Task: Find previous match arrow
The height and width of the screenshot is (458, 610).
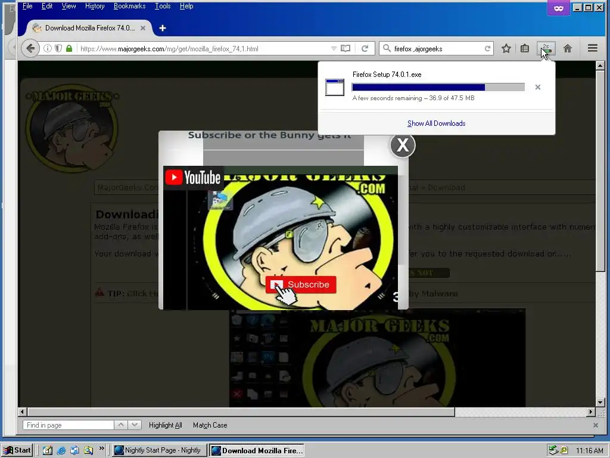Action: tap(121, 425)
